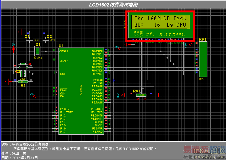Click the X1 reference label

point(38,45)
